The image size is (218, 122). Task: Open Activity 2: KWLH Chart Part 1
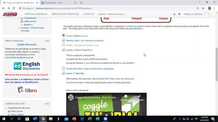[x=79, y=50]
